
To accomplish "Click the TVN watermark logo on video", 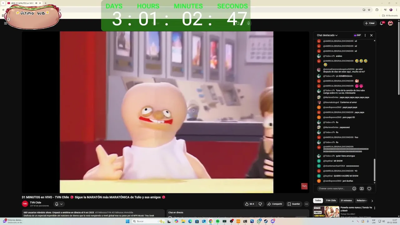I will click(304, 186).
